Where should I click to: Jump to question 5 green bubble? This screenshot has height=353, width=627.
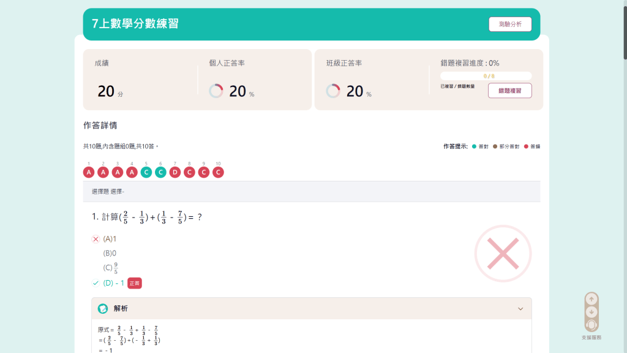pos(146,172)
